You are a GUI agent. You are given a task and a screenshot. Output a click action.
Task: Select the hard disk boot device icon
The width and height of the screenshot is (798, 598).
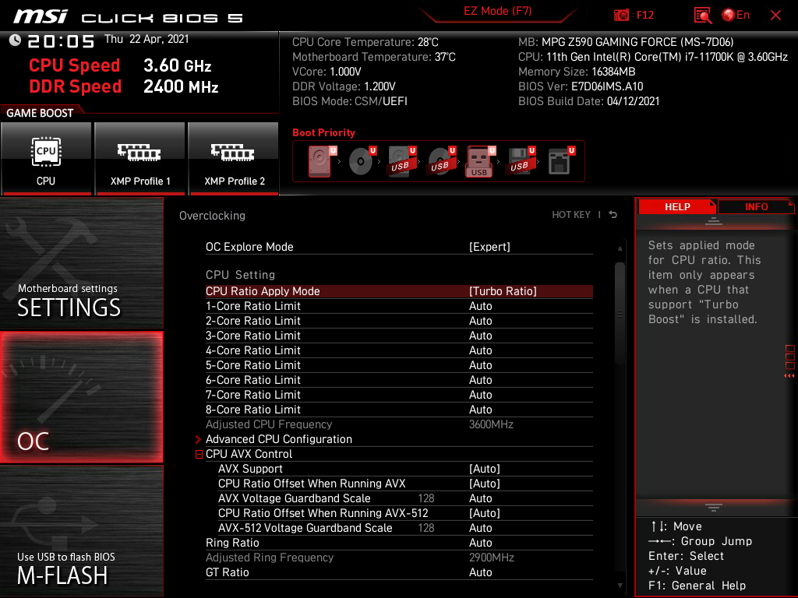[x=320, y=161]
